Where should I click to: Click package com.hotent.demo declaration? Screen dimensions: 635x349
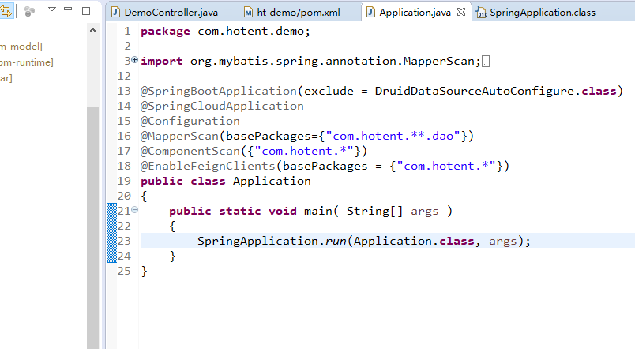point(225,31)
